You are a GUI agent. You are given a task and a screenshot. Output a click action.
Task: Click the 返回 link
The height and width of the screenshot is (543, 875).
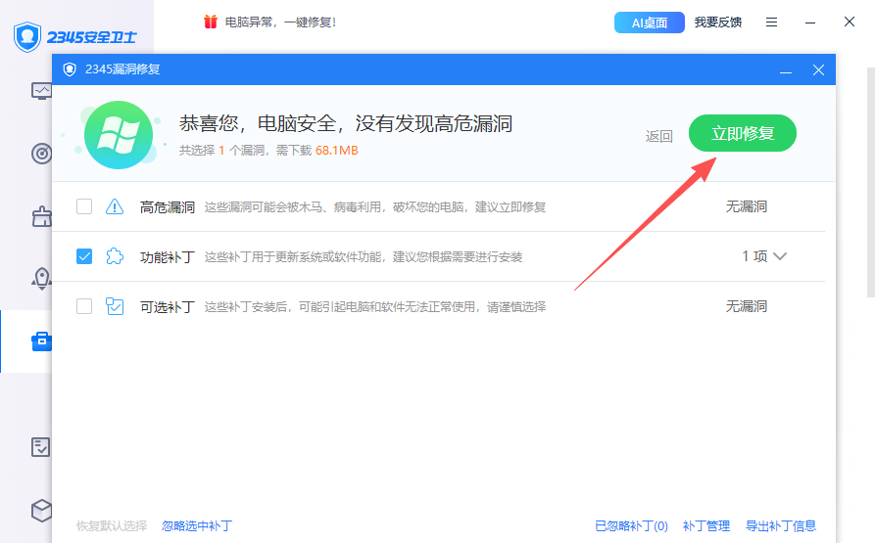[x=659, y=136]
